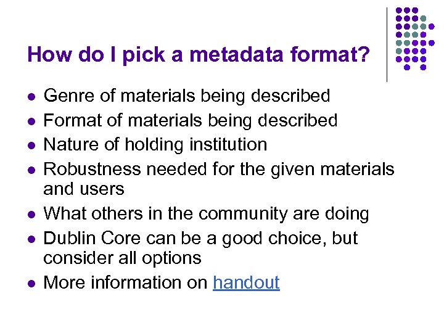Open the handout hyperlink

click(x=246, y=283)
